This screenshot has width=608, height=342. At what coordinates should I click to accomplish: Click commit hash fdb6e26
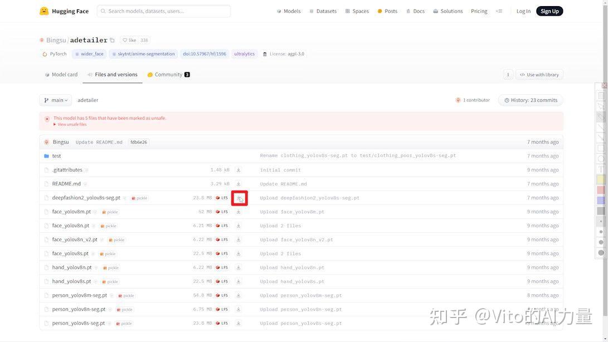point(139,142)
